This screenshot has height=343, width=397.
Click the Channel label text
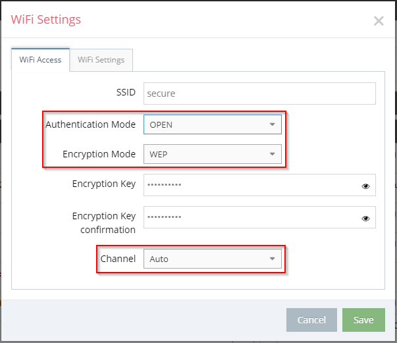118,259
